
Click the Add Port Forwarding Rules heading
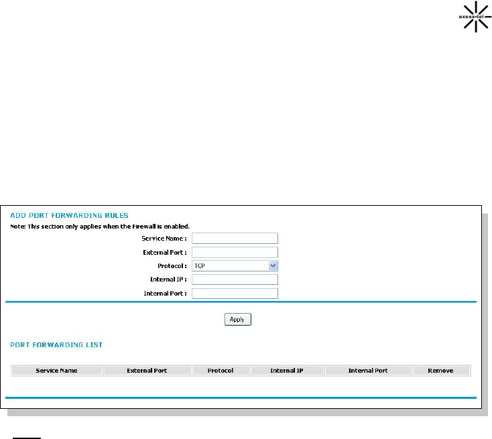pos(69,216)
